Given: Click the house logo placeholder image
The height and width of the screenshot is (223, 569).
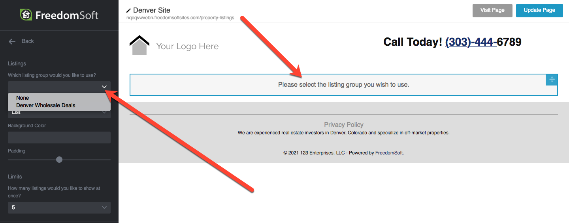Looking at the screenshot, I should pos(139,45).
